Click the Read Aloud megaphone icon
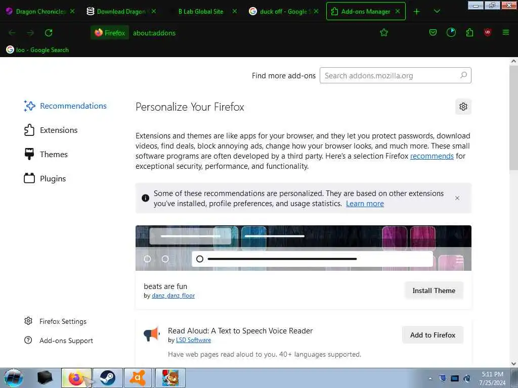The image size is (518, 388). click(152, 334)
